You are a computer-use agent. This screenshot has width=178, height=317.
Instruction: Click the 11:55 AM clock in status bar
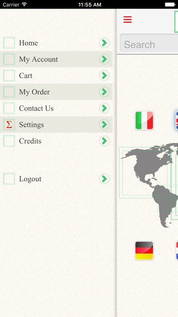90,5
